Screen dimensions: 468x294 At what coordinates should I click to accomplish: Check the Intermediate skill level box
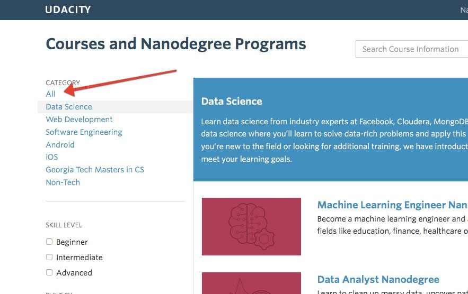pos(49,257)
